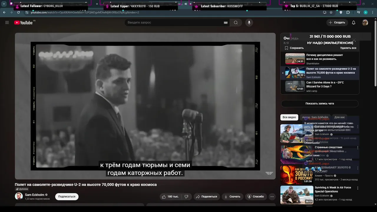The height and width of the screenshot is (212, 377).
Task: Reload the current YouTube page
Action: coord(18,12)
